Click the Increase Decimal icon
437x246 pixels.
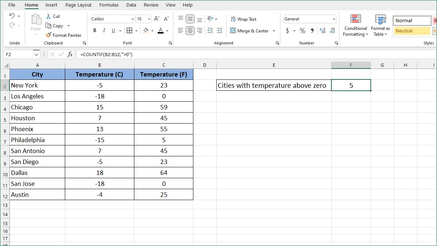322,31
